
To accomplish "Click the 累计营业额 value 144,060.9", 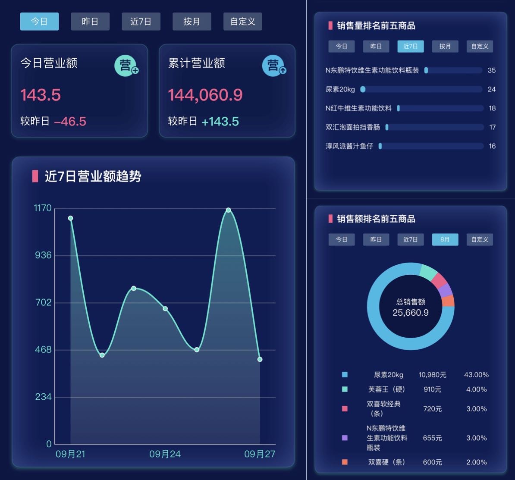I will [205, 95].
